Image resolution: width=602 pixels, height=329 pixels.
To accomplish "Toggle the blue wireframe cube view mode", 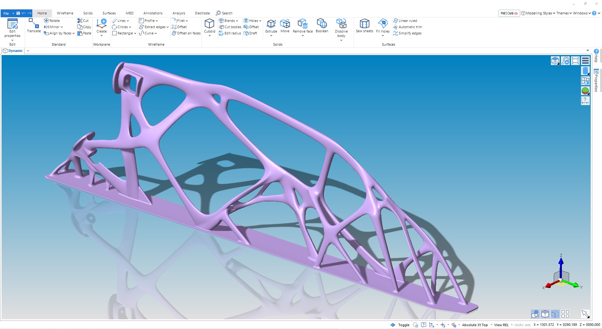I will 555,314.
